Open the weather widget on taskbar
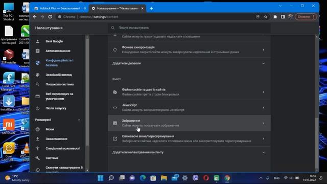The image size is (327, 184). tap(17, 178)
